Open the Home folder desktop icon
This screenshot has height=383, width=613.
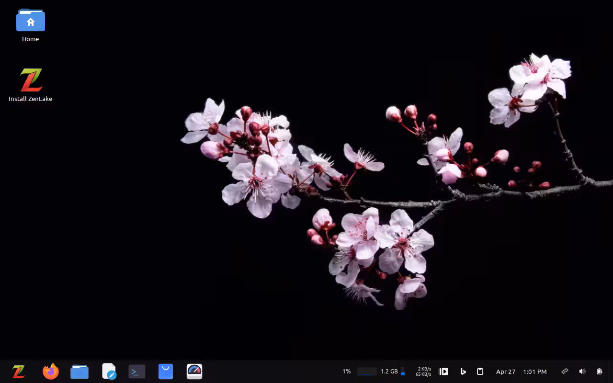[x=31, y=26]
